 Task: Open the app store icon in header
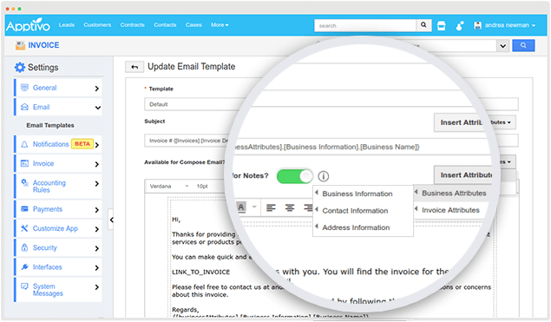point(442,25)
